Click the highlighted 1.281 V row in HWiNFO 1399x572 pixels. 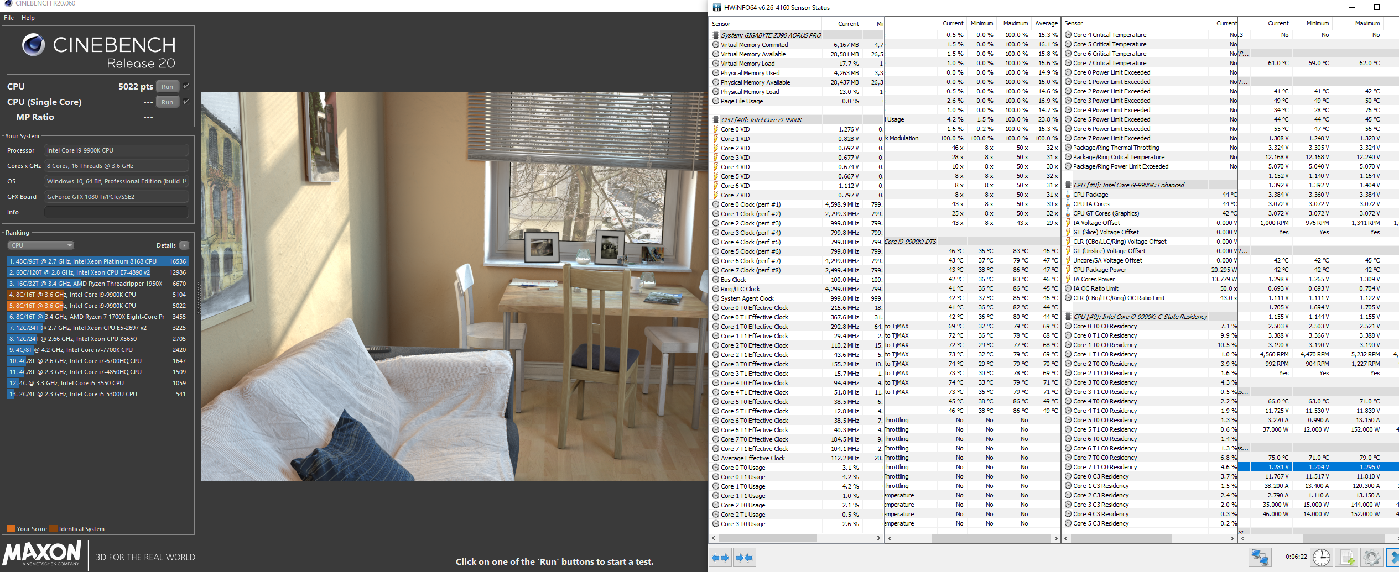[1318, 467]
